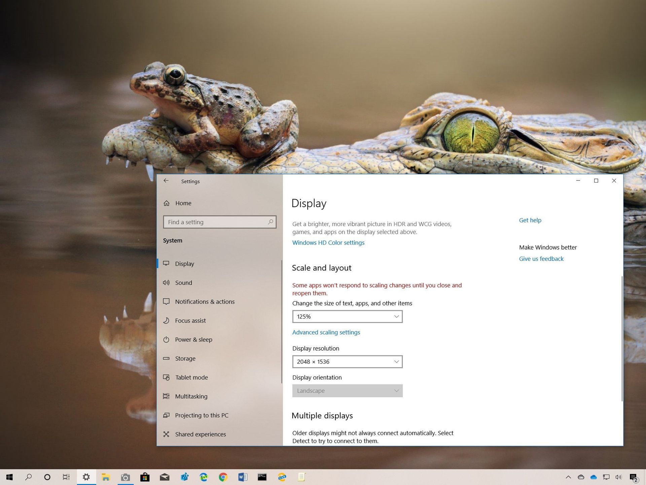The image size is (646, 485).
Task: Click Advanced scaling settings link
Action: click(x=326, y=332)
